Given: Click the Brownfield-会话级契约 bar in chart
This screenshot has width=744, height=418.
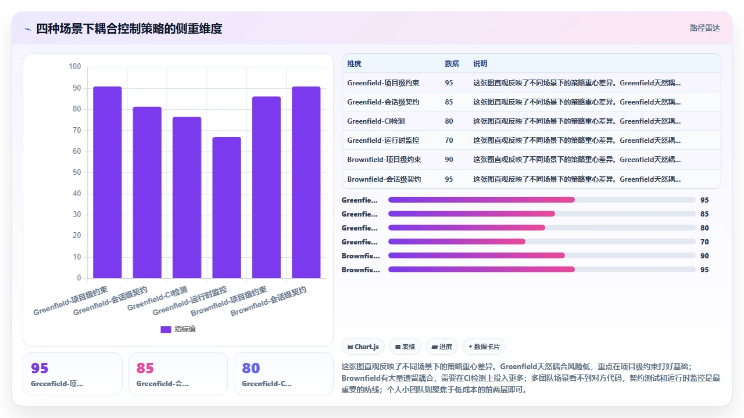Looking at the screenshot, I should click(306, 182).
